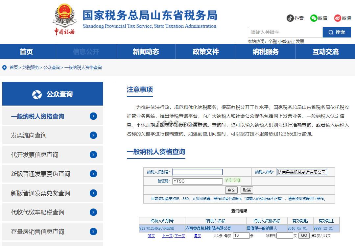Click start date 2016-05-01 cell
This screenshot has width=355, height=246.
[300, 228]
